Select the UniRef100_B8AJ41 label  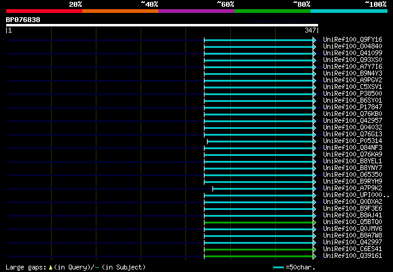point(352,216)
